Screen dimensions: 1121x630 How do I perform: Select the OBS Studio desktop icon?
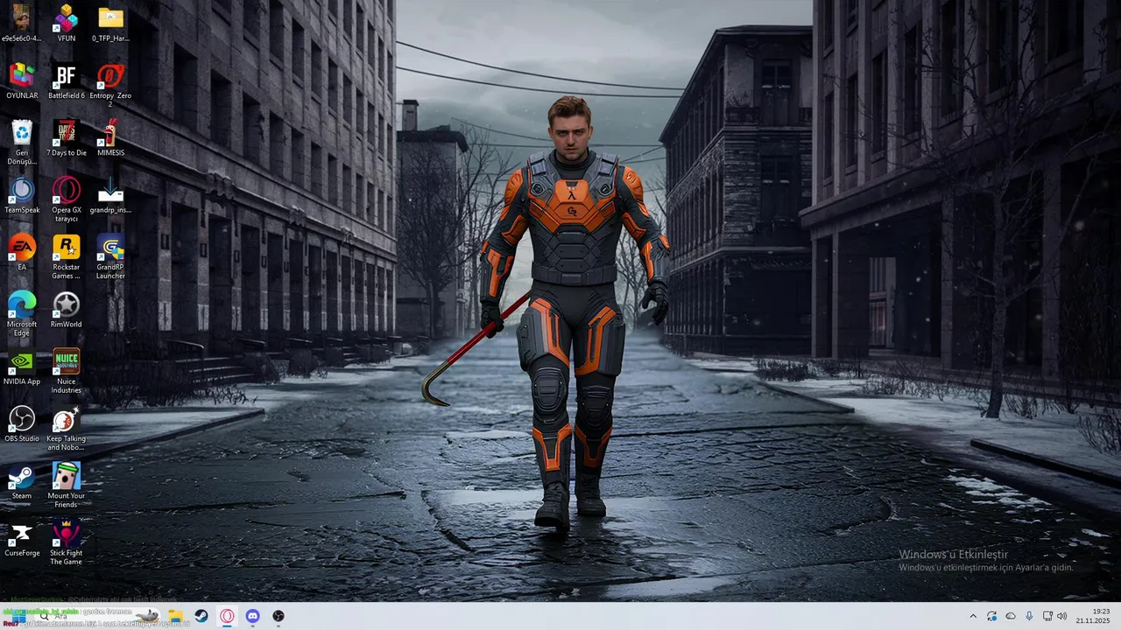(22, 423)
